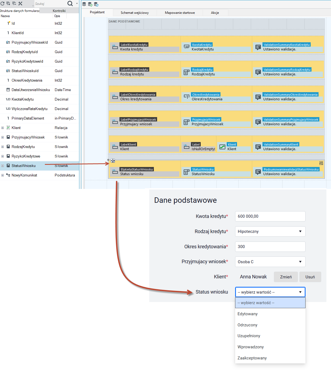Expand the Klient relation node
This screenshot has width=331, height=370.
2,128
